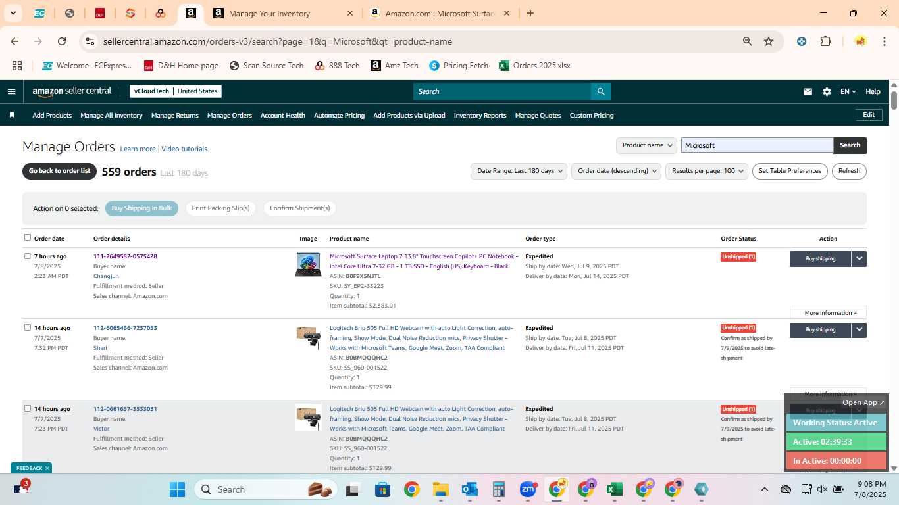The height and width of the screenshot is (505, 899).
Task: Click the black Search button
Action: (x=850, y=145)
